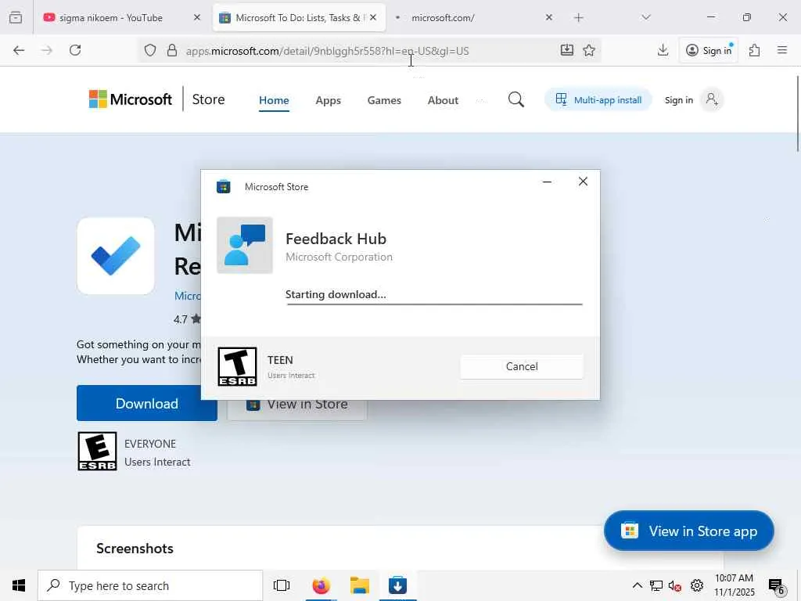This screenshot has width=801, height=601.
Task: Click the taskbar clock showing 10:07 AM
Action: [x=734, y=585]
